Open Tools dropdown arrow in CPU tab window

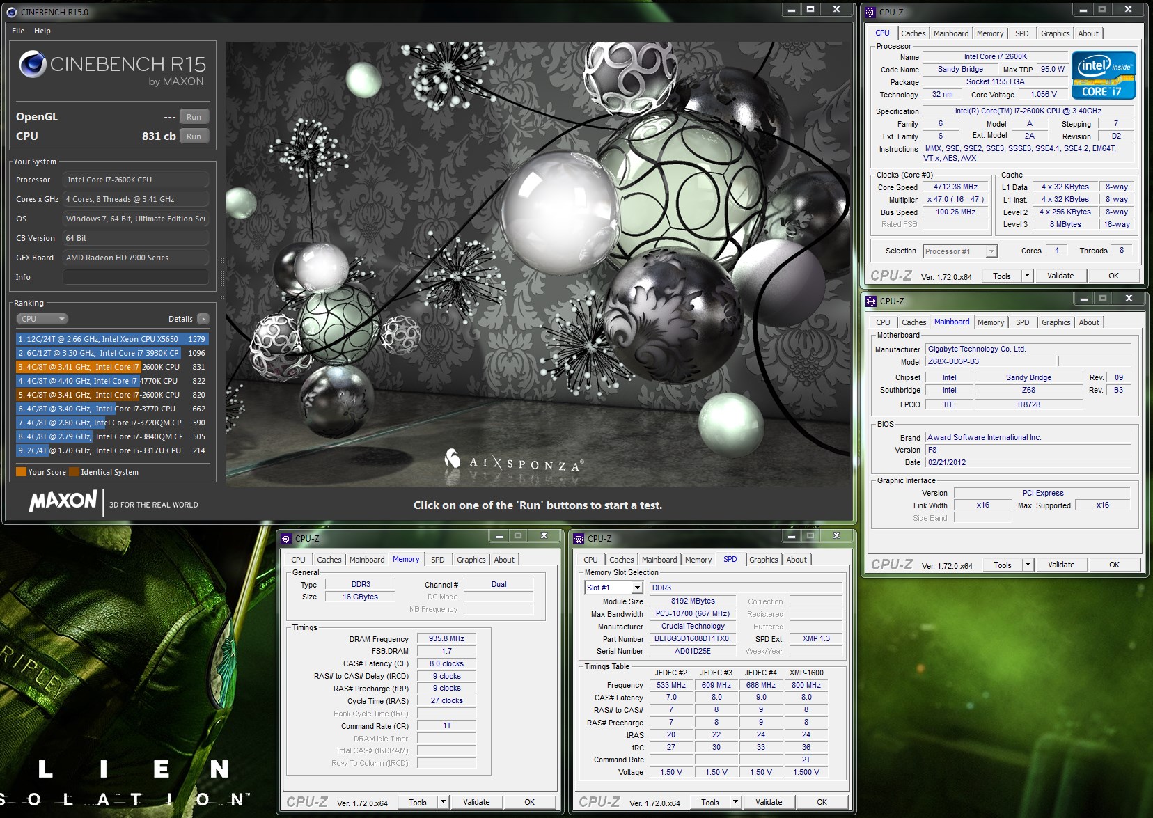click(x=1027, y=276)
